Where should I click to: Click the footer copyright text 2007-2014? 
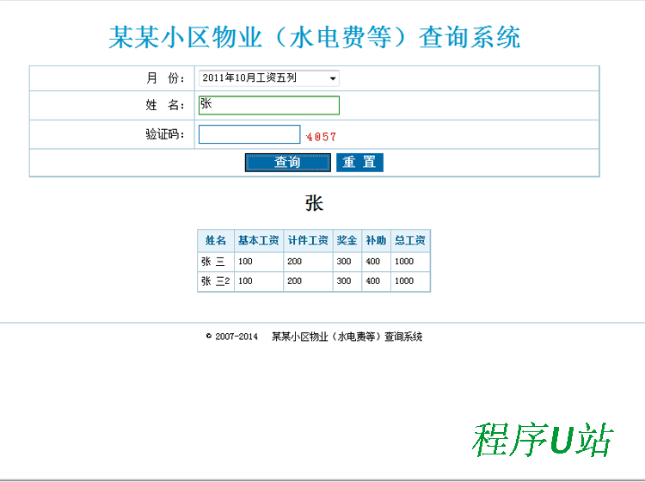232,337
